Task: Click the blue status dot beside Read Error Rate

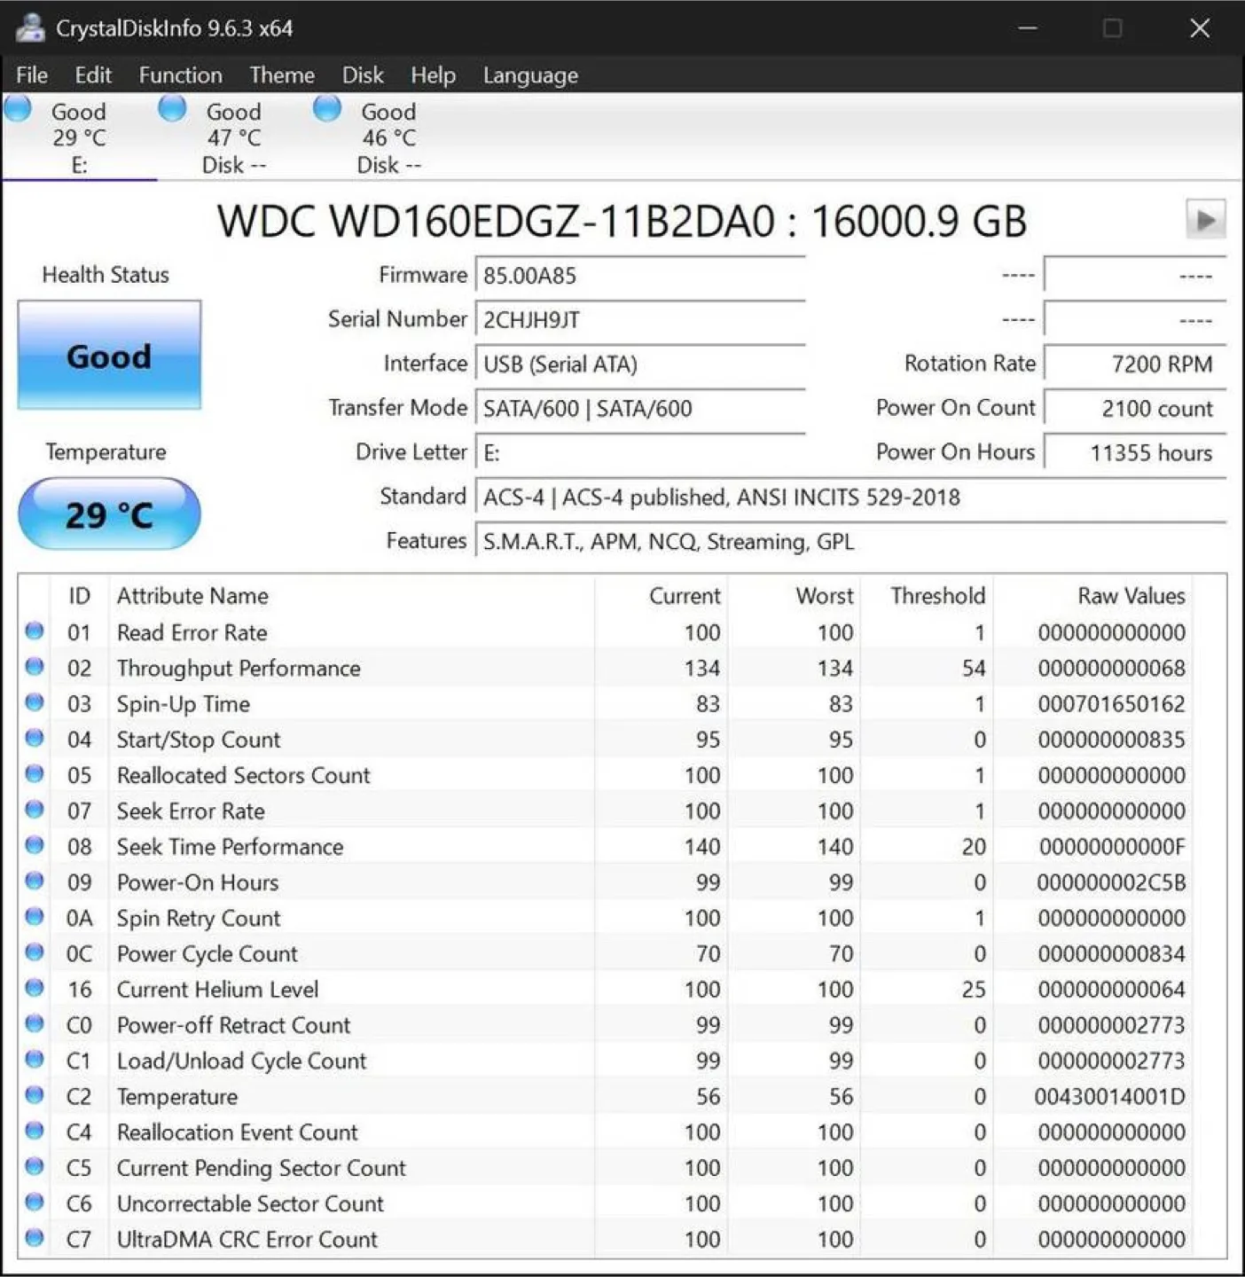Action: click(x=35, y=631)
